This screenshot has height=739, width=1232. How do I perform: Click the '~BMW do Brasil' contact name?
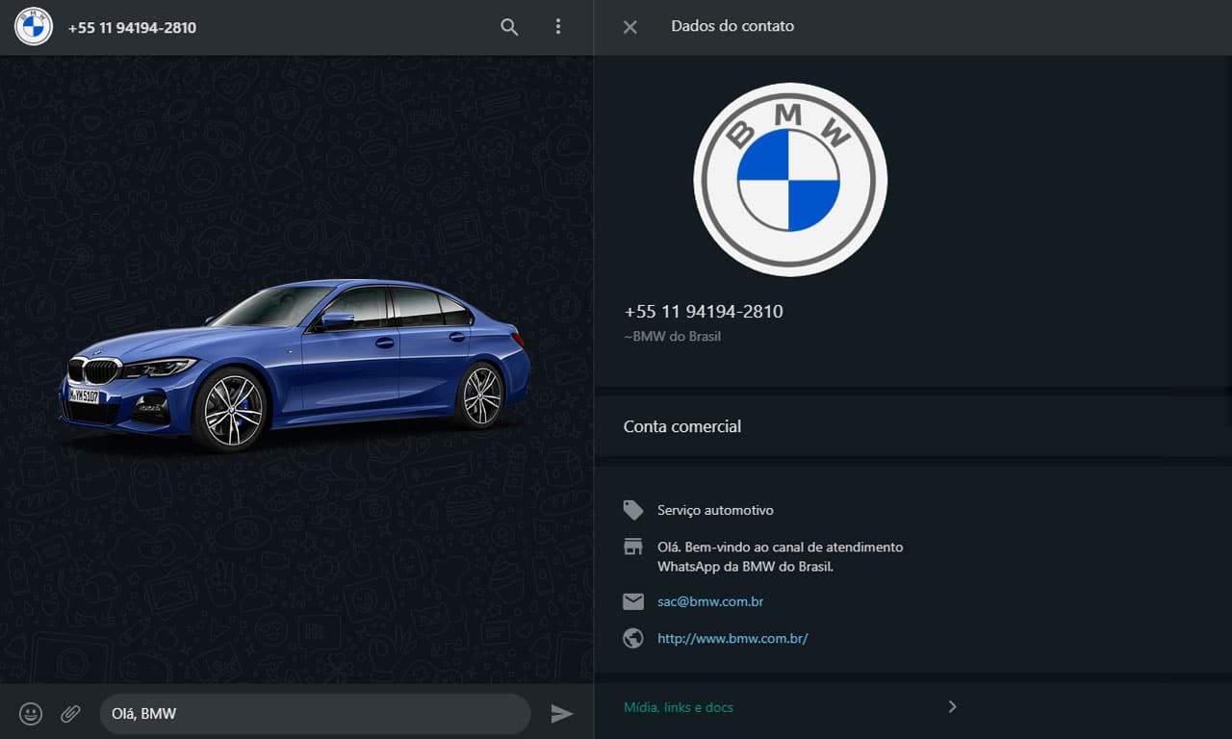[672, 337]
